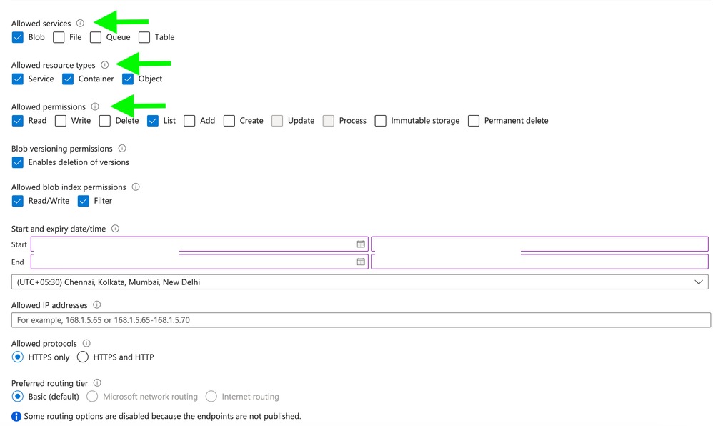Check the Delete permission

[105, 121]
